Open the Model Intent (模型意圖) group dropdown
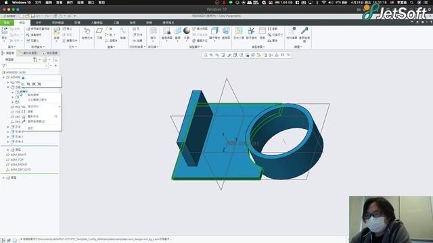Screen dimensions: 433x243 [258, 47]
